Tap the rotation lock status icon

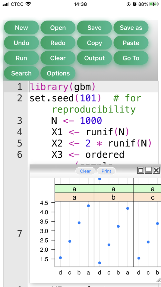click(129, 4)
